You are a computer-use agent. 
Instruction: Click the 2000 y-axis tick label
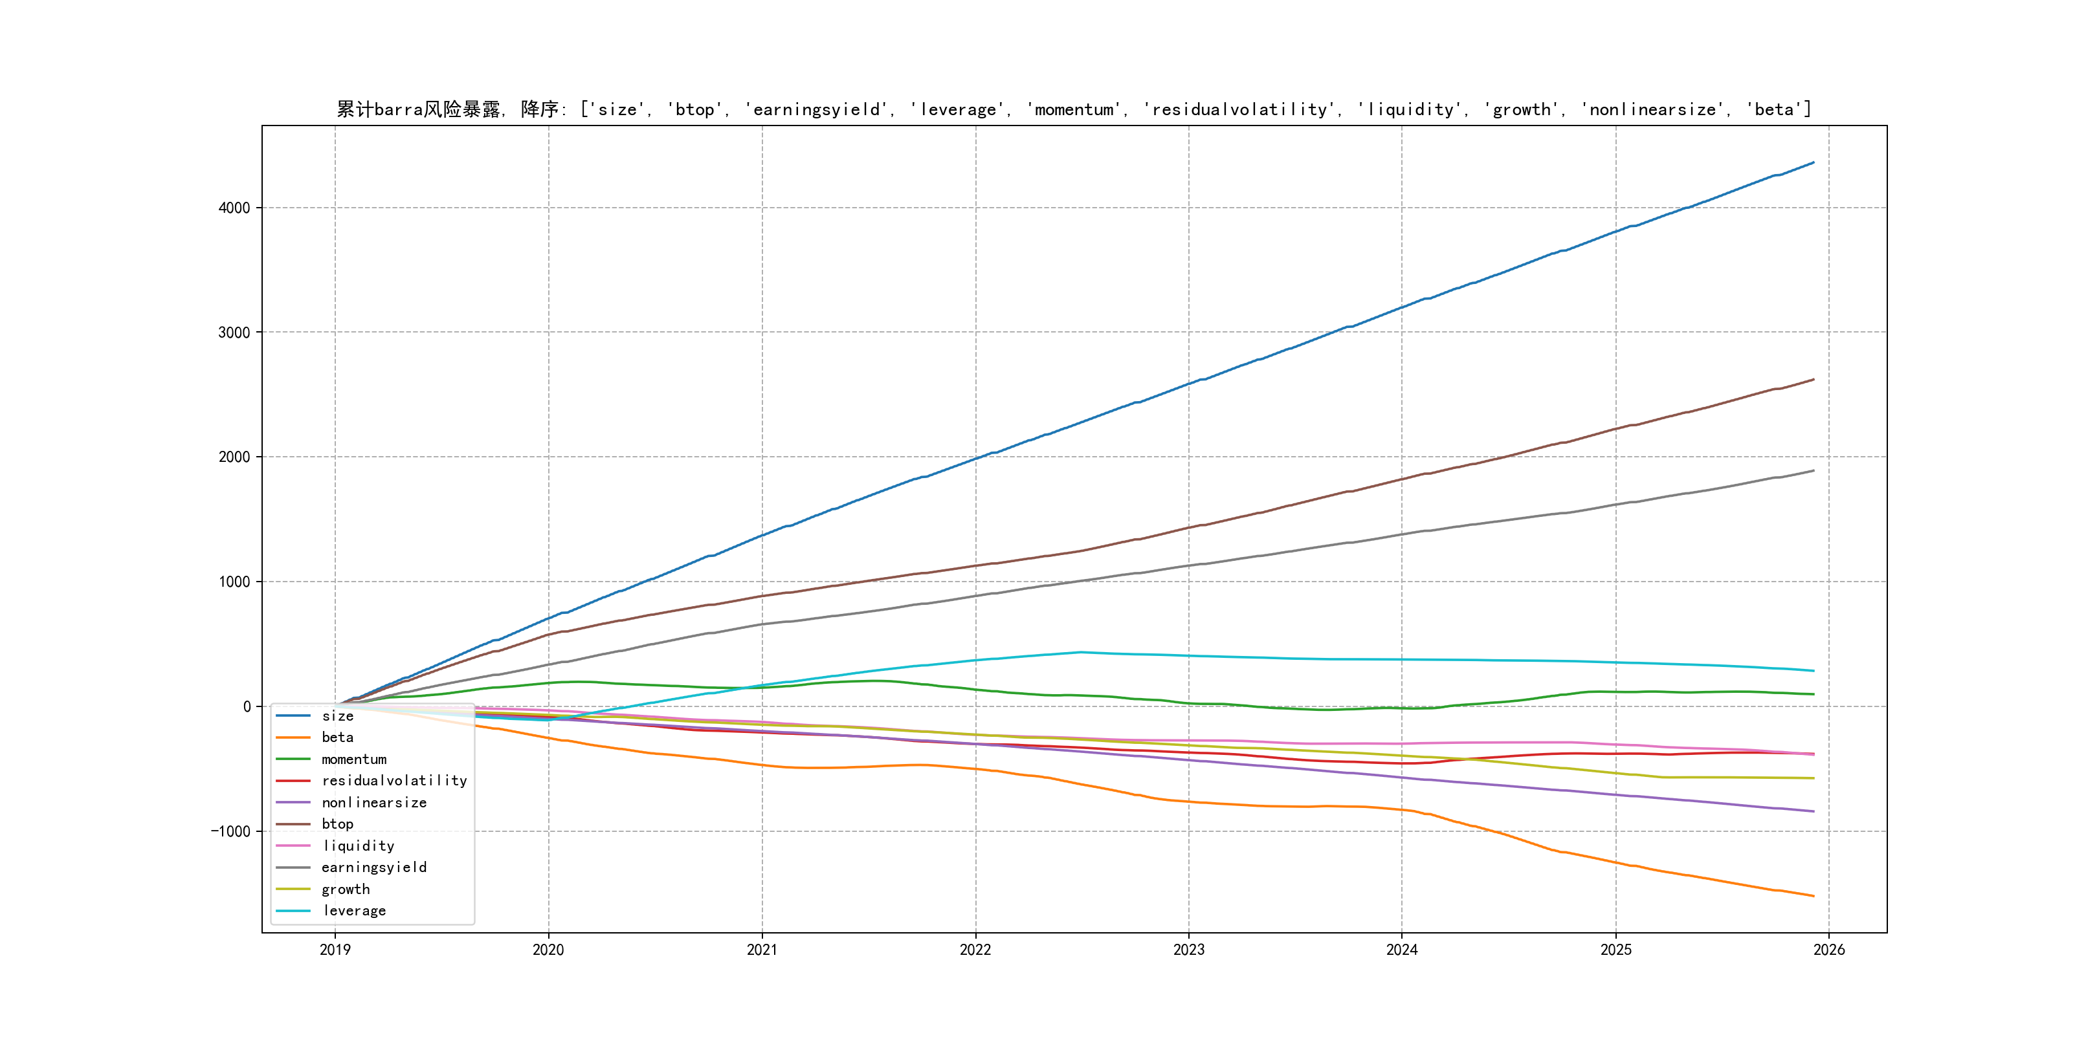[234, 457]
